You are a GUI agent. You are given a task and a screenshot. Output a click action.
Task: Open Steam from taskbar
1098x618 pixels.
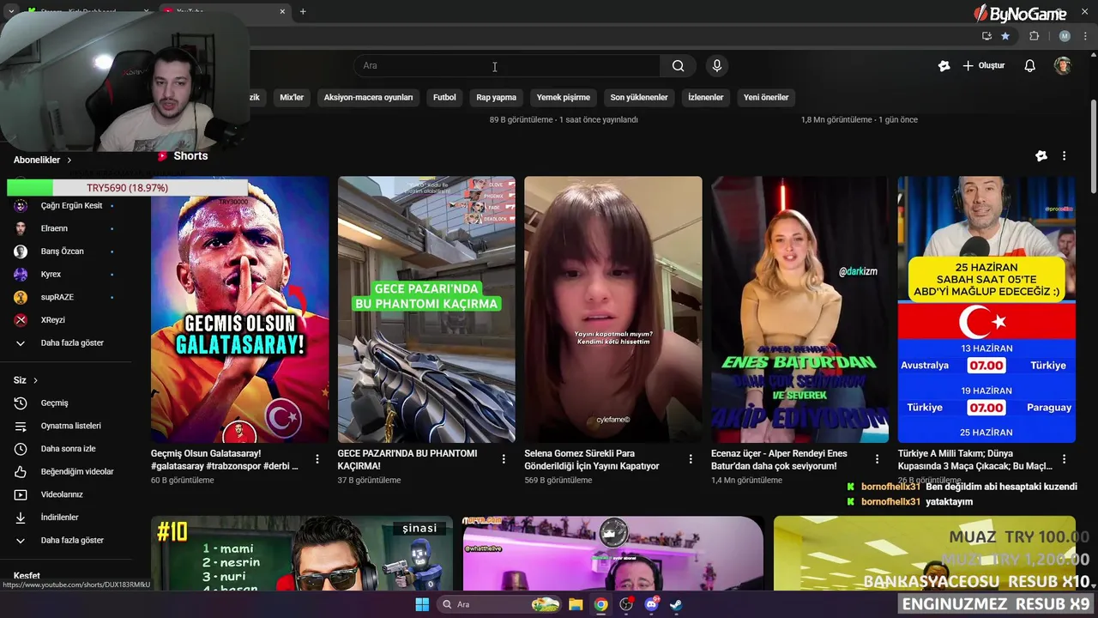click(x=676, y=604)
